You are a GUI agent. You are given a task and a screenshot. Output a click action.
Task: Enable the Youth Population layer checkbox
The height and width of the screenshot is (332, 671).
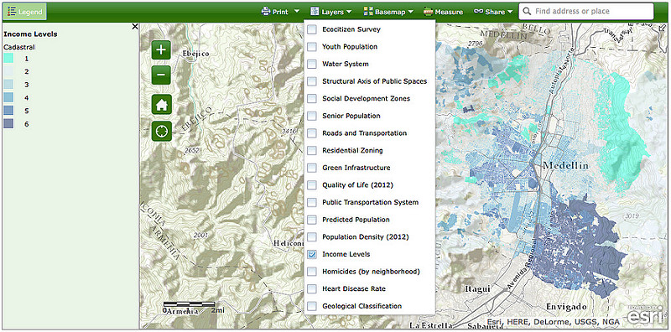(x=312, y=47)
